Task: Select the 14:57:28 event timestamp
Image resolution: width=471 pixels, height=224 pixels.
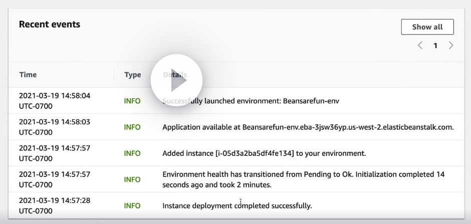Action: point(55,205)
